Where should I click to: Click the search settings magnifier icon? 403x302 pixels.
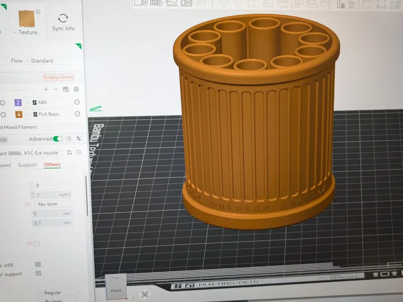click(x=80, y=152)
